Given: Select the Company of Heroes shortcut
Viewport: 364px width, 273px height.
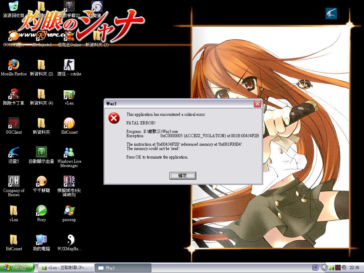Looking at the screenshot, I should pos(14,182).
